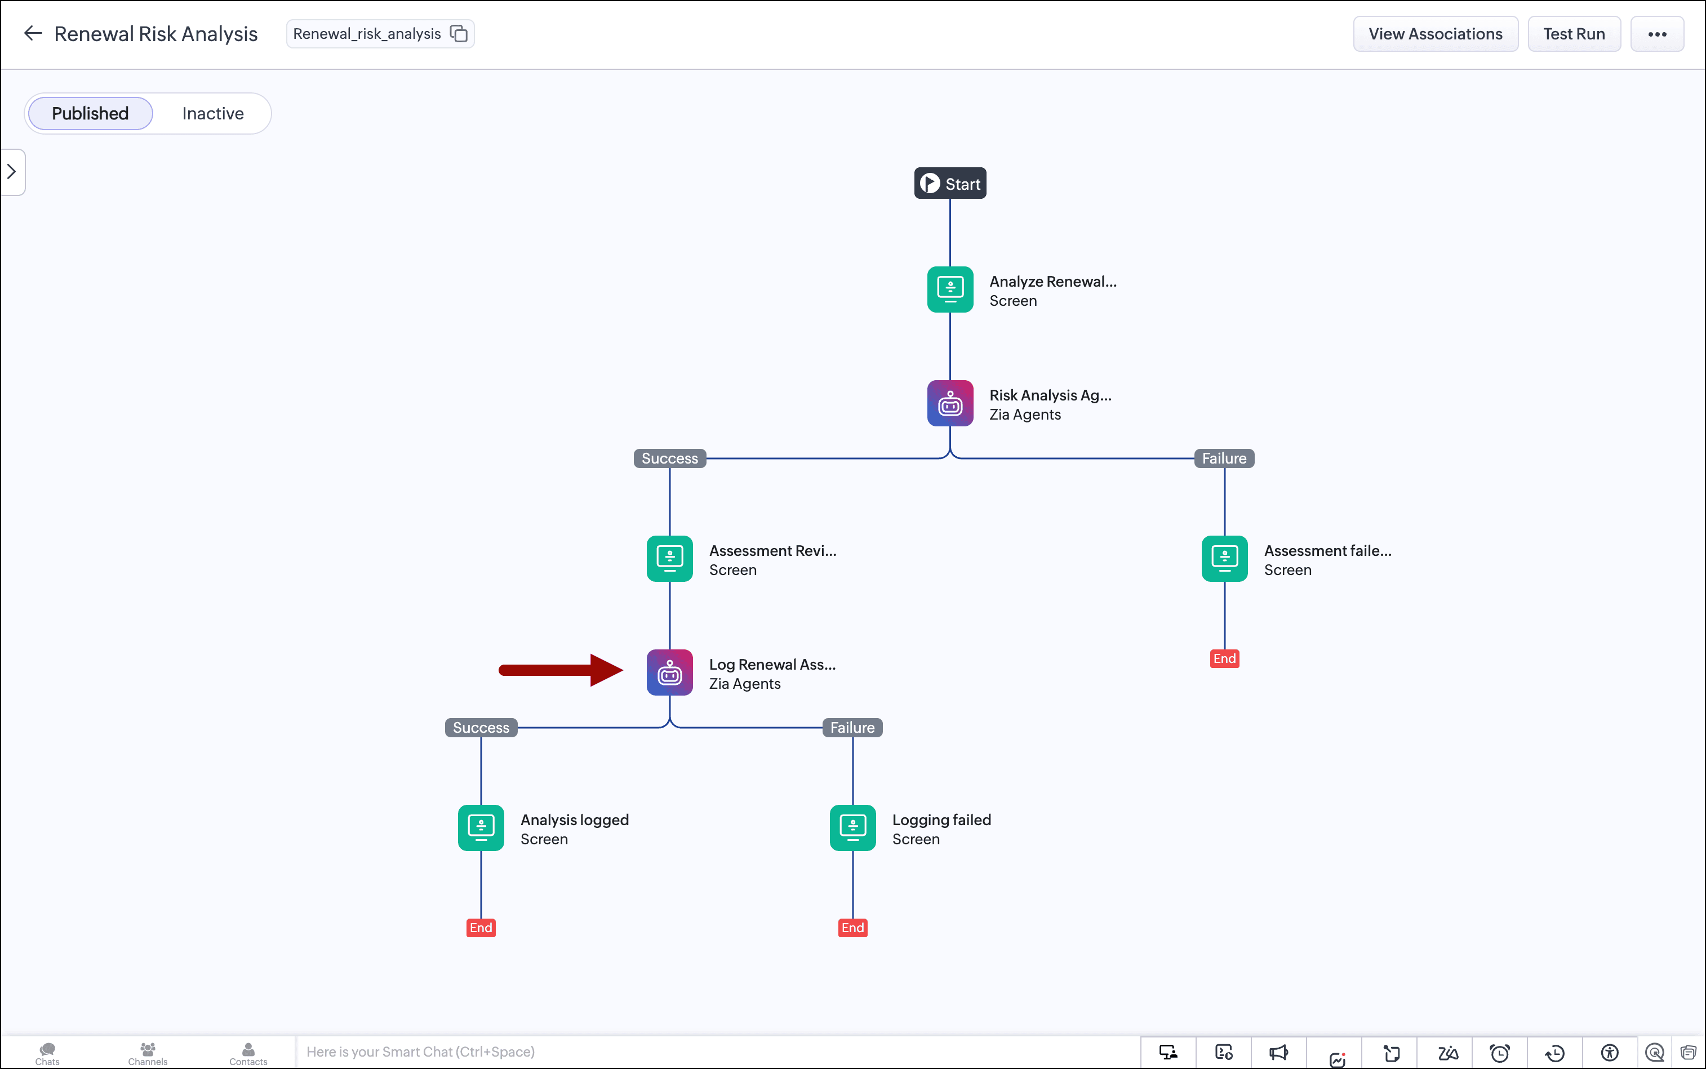1706x1069 pixels.
Task: Open the history clock icon
Action: [1554, 1053]
